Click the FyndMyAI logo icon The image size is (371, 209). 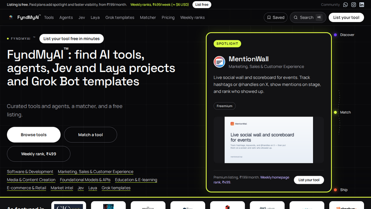click(x=11, y=17)
